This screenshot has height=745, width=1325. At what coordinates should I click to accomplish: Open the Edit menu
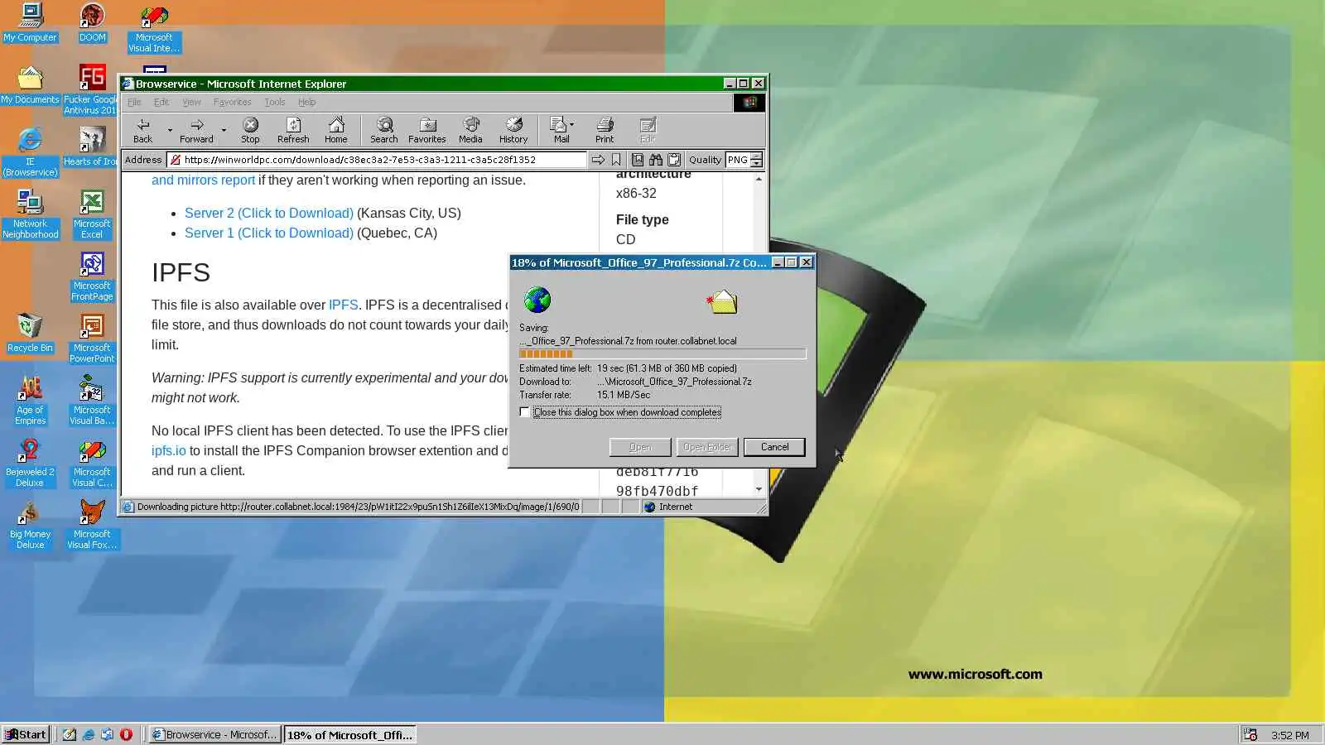(161, 102)
